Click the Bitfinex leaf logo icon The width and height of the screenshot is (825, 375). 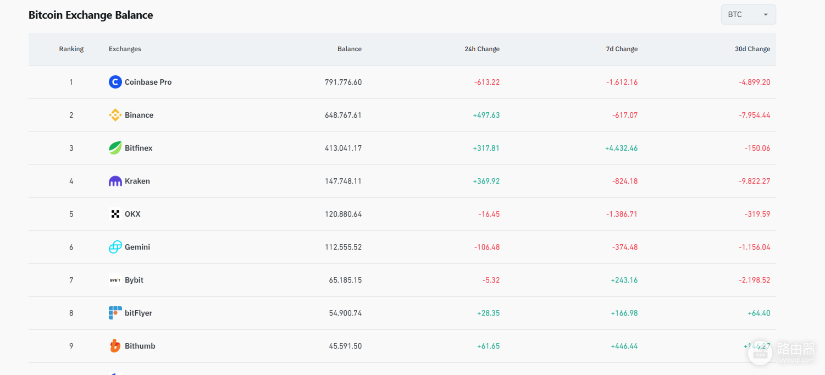point(115,148)
